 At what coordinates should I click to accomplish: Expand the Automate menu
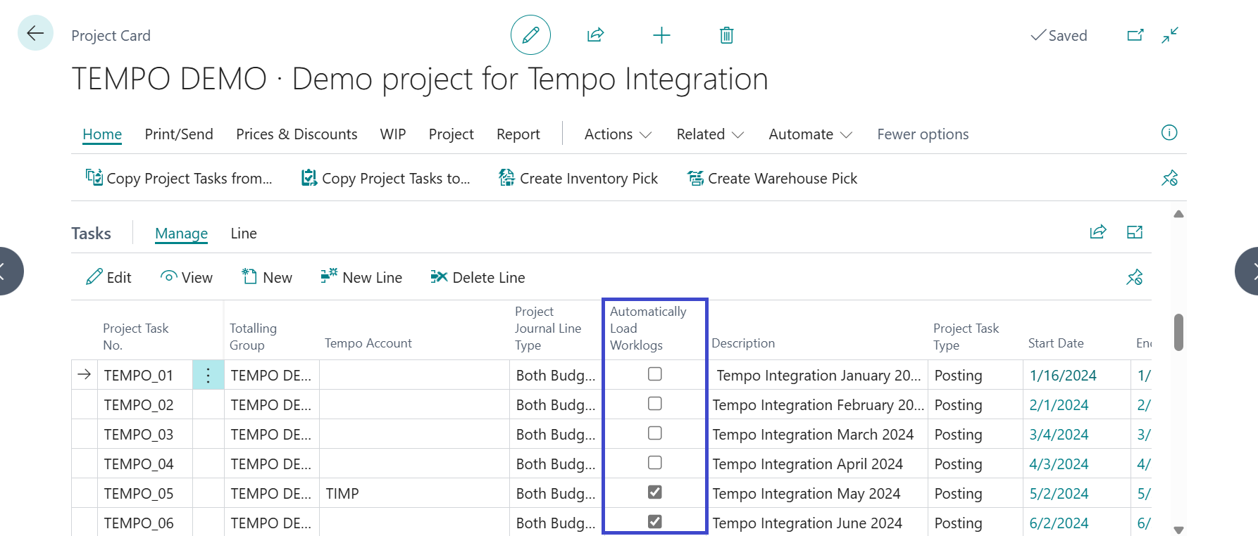click(x=810, y=134)
